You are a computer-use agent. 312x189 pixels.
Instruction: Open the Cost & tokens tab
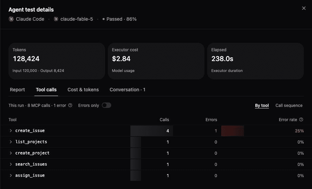click(x=83, y=90)
